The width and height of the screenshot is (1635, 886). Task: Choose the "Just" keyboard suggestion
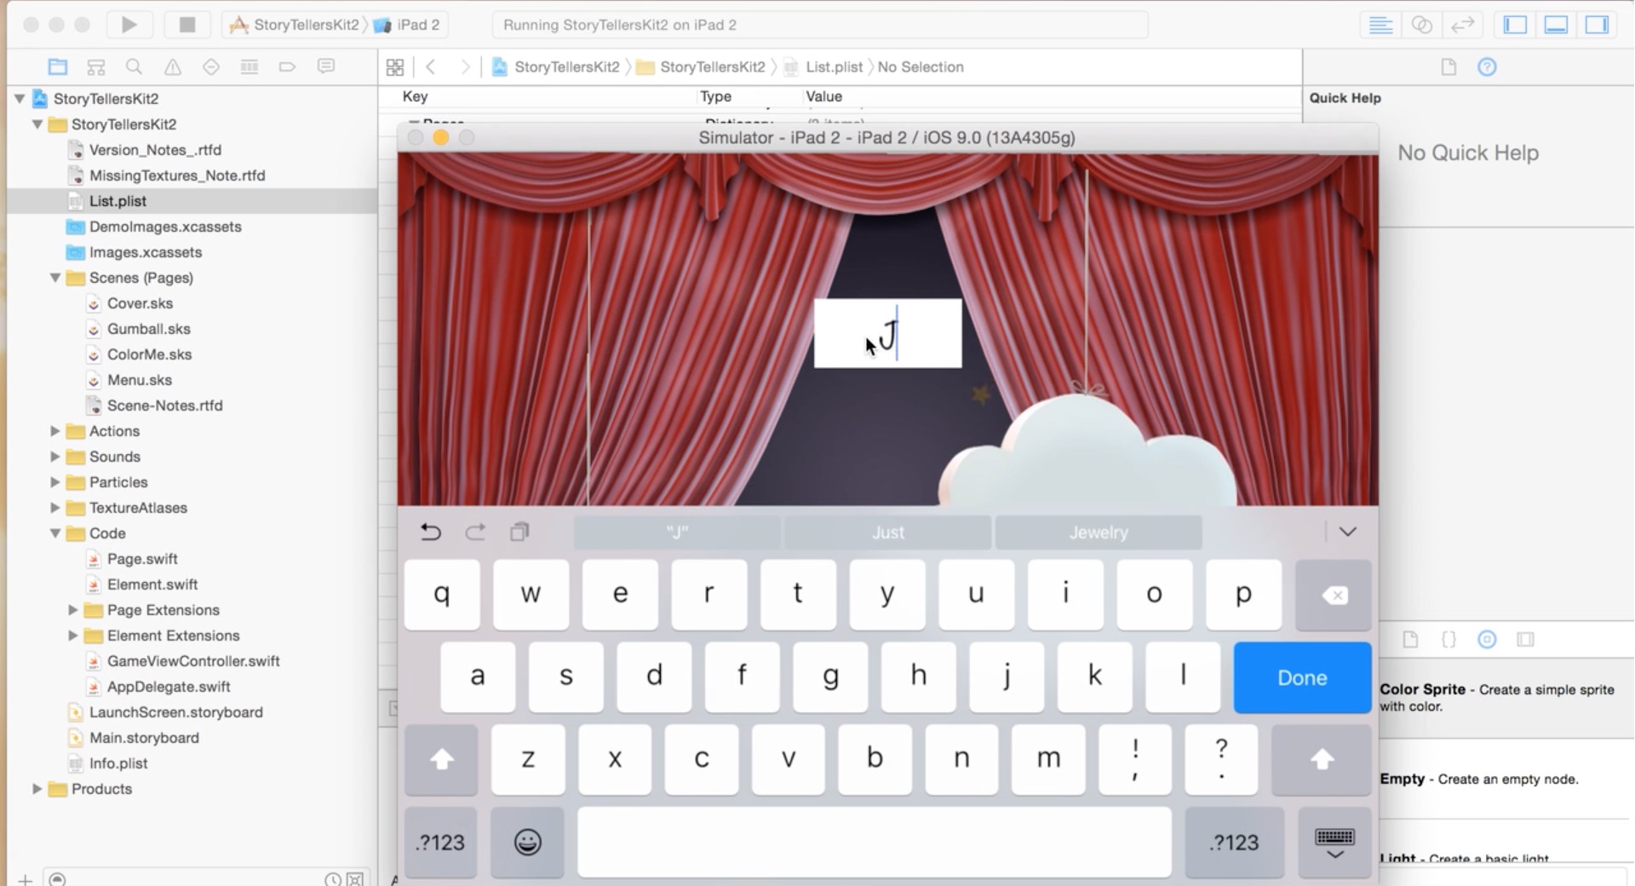(x=887, y=532)
